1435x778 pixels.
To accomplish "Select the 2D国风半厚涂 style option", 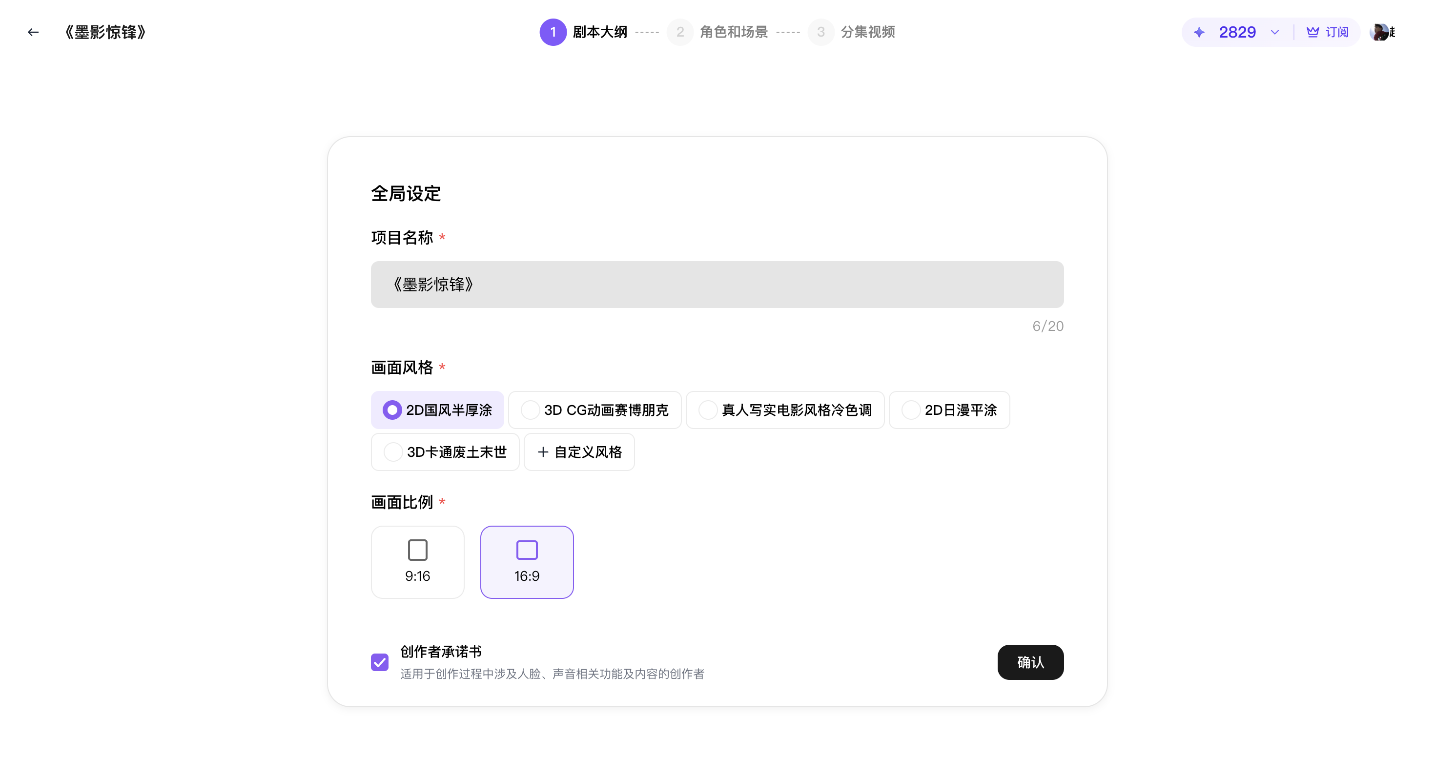I will click(x=438, y=409).
